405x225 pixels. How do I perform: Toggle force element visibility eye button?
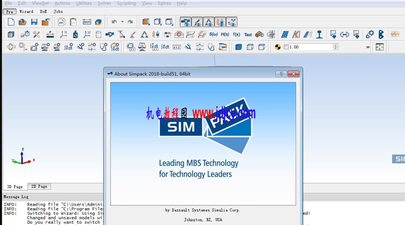[220, 22]
